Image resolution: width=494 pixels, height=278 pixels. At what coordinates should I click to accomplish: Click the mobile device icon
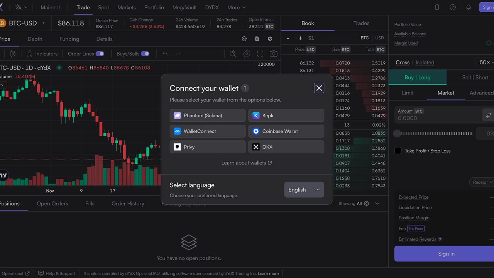point(437,7)
